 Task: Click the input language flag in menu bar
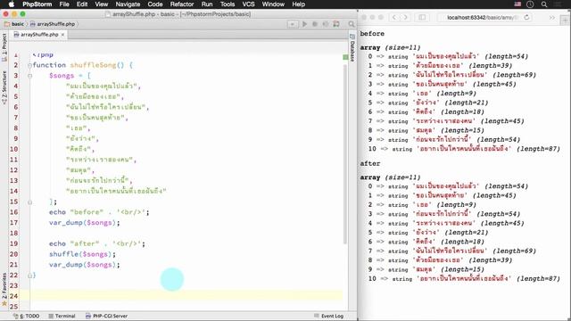point(517,4)
